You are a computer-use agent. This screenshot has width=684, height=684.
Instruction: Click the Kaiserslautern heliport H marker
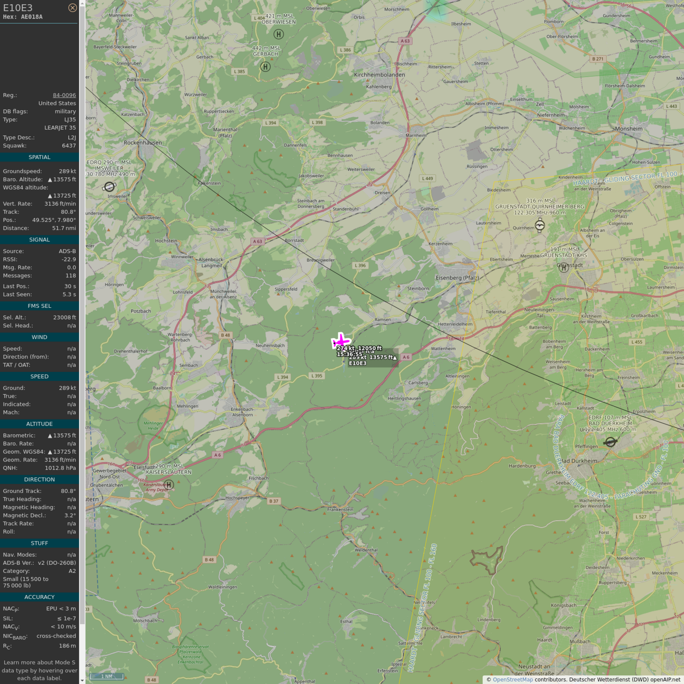(x=169, y=484)
